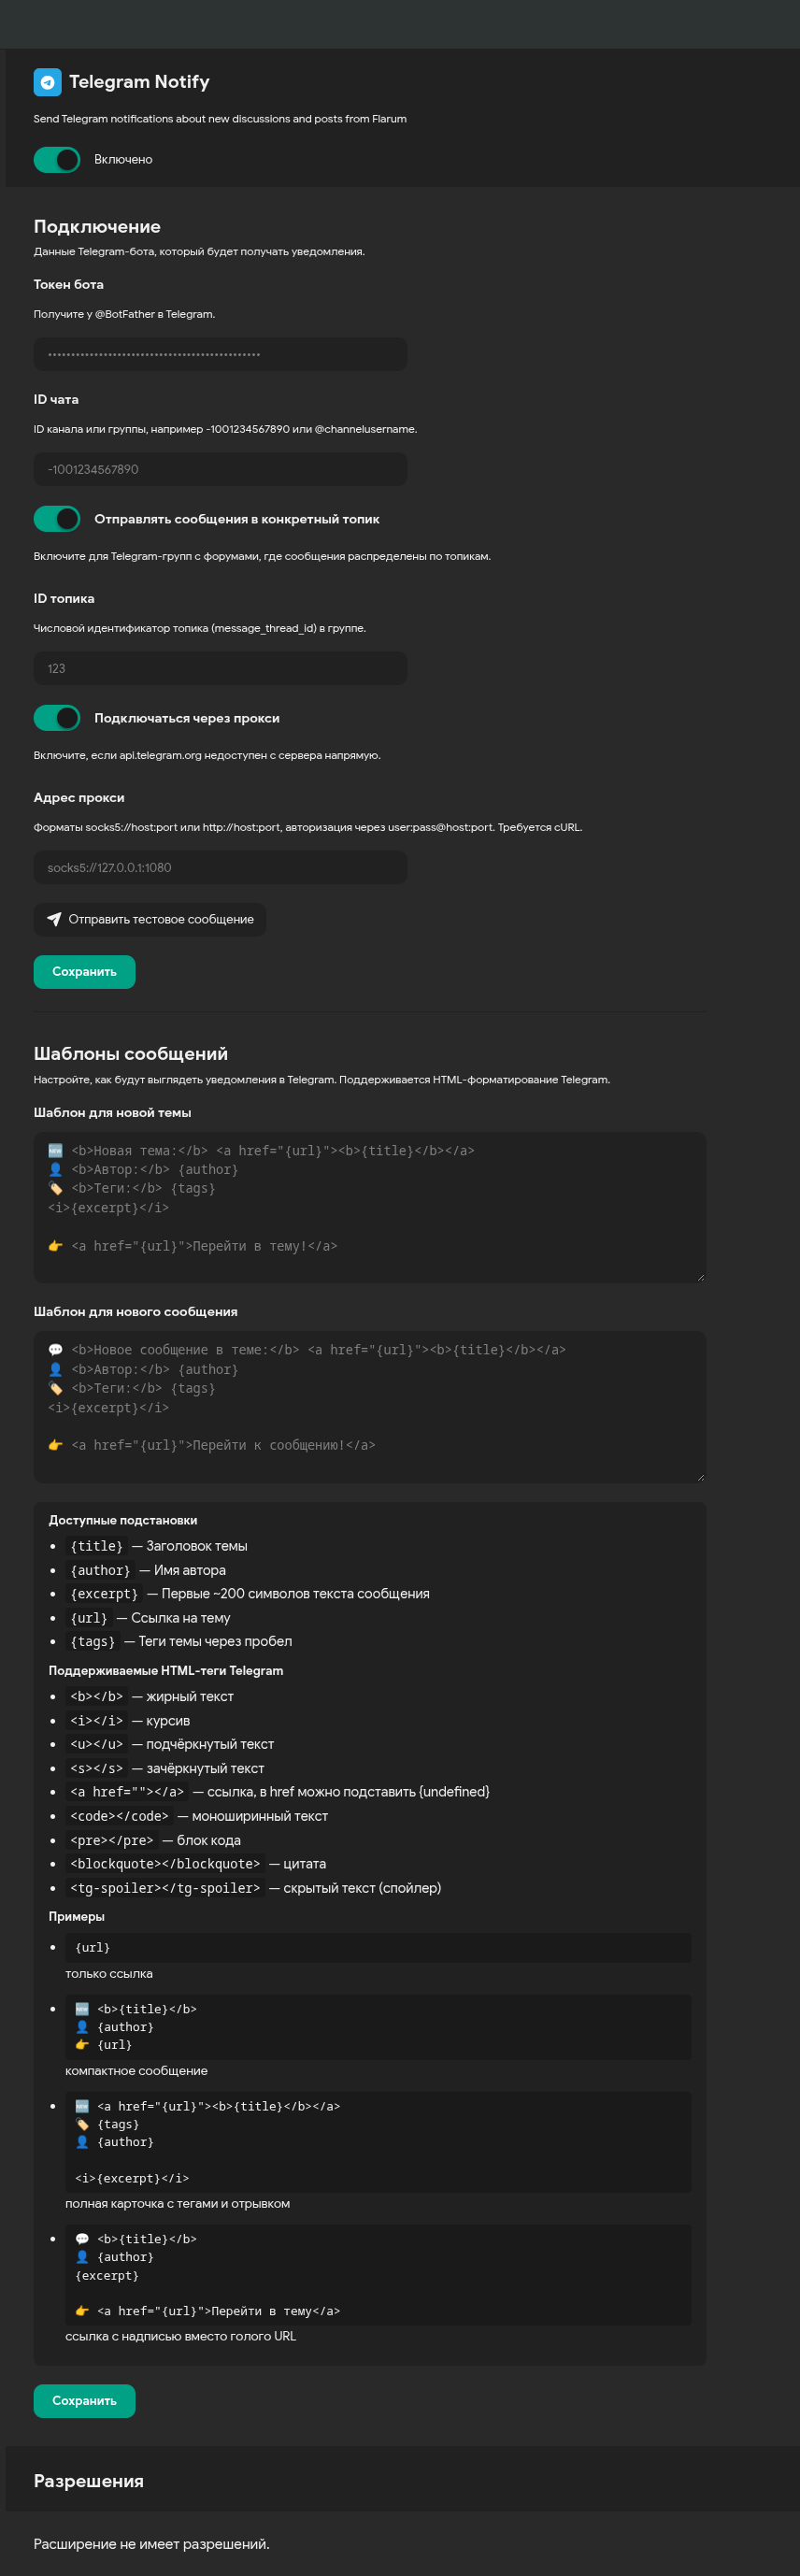The height and width of the screenshot is (2576, 800).
Task: Click the <pre></pre> tag code
Action: click(112, 1841)
